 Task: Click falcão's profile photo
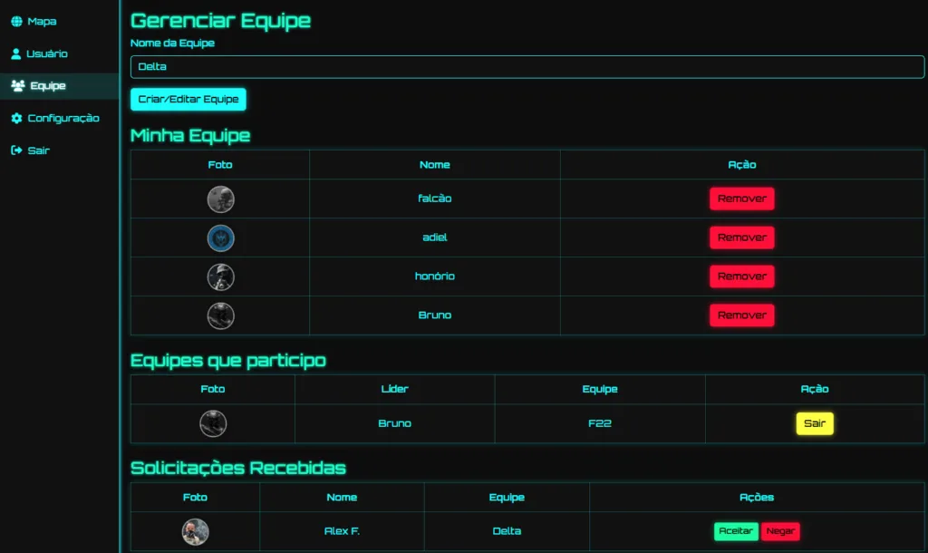coord(219,199)
